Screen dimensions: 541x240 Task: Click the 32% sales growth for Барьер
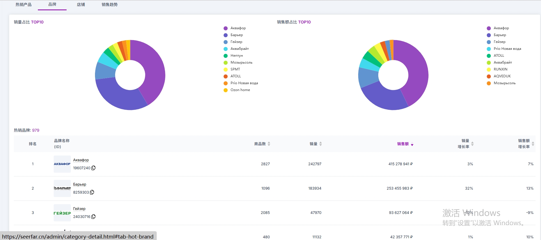coord(469,188)
